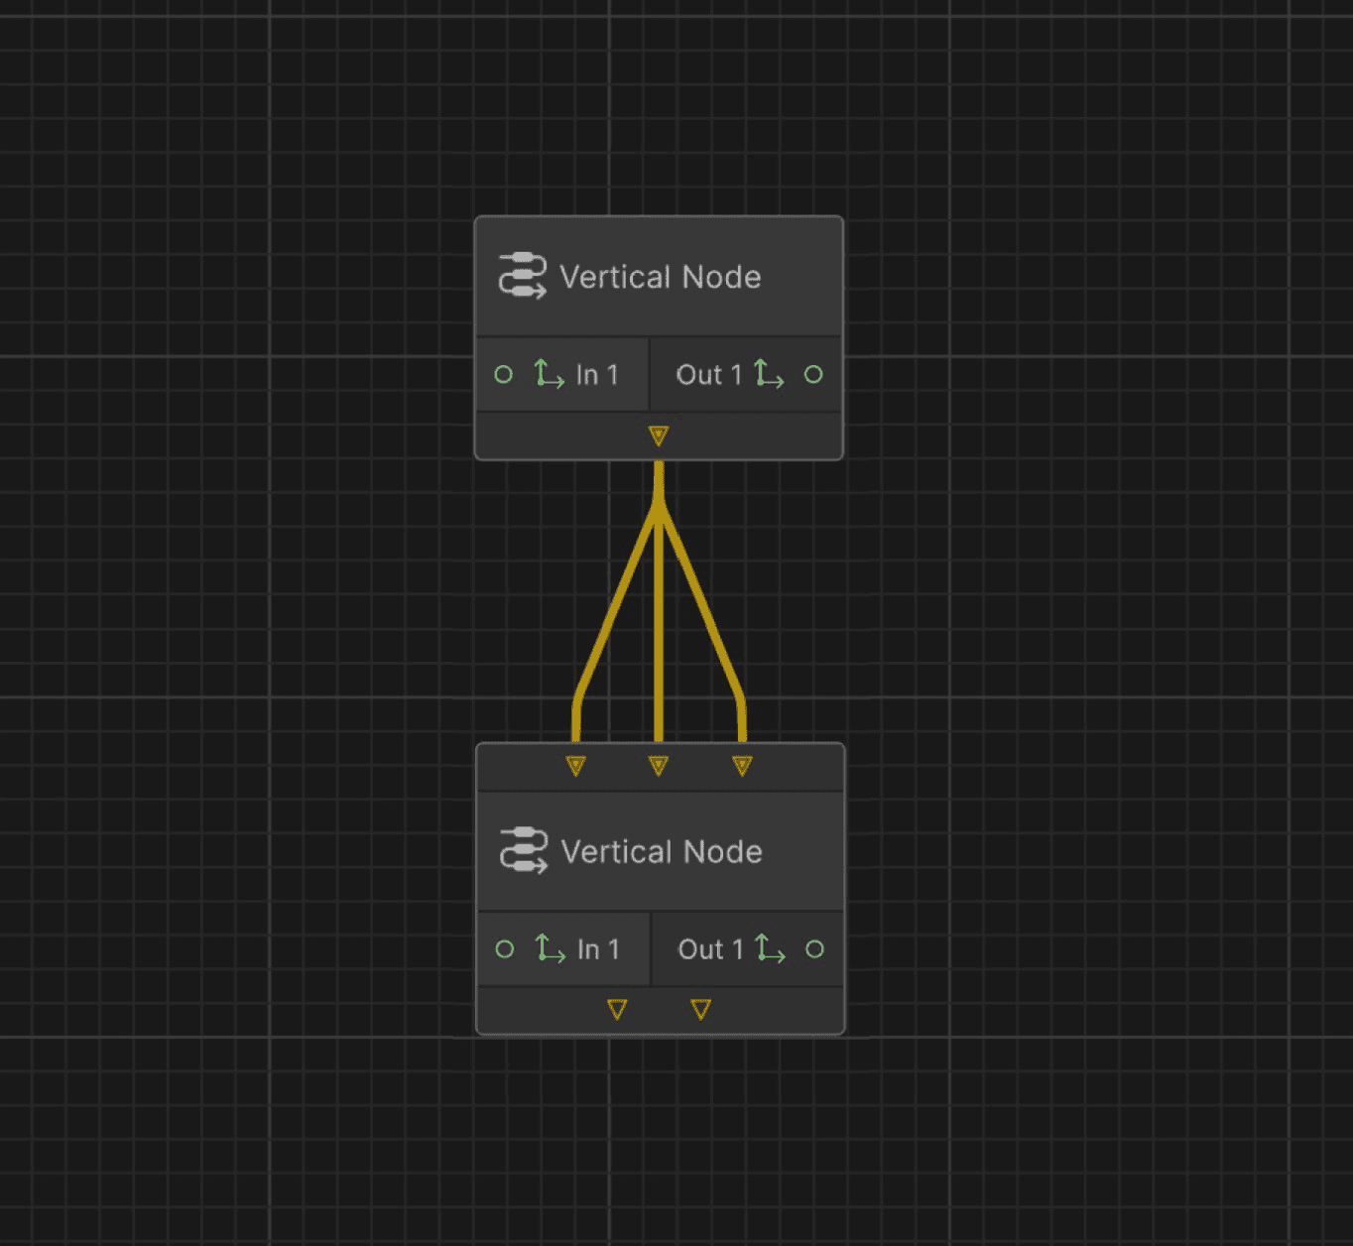The height and width of the screenshot is (1246, 1353).
Task: Click the top Vertical Node title text
Action: click(x=660, y=277)
